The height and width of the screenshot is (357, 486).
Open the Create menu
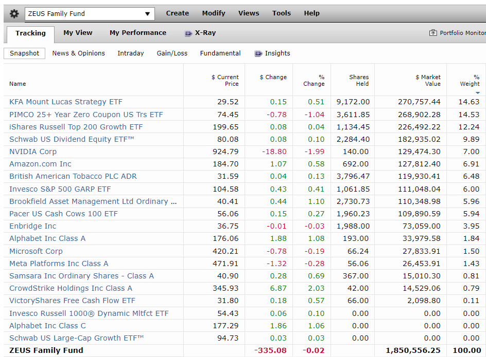(177, 13)
